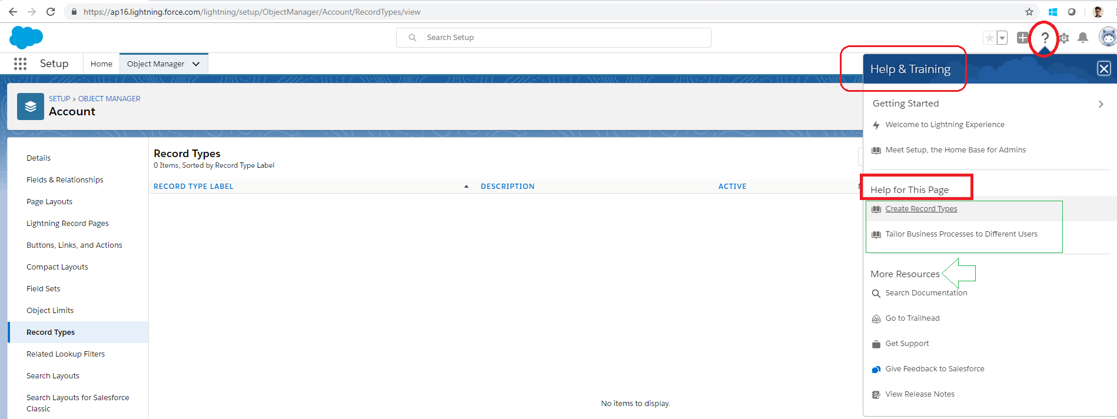Click the SETUP breadcrumb link

click(59, 99)
